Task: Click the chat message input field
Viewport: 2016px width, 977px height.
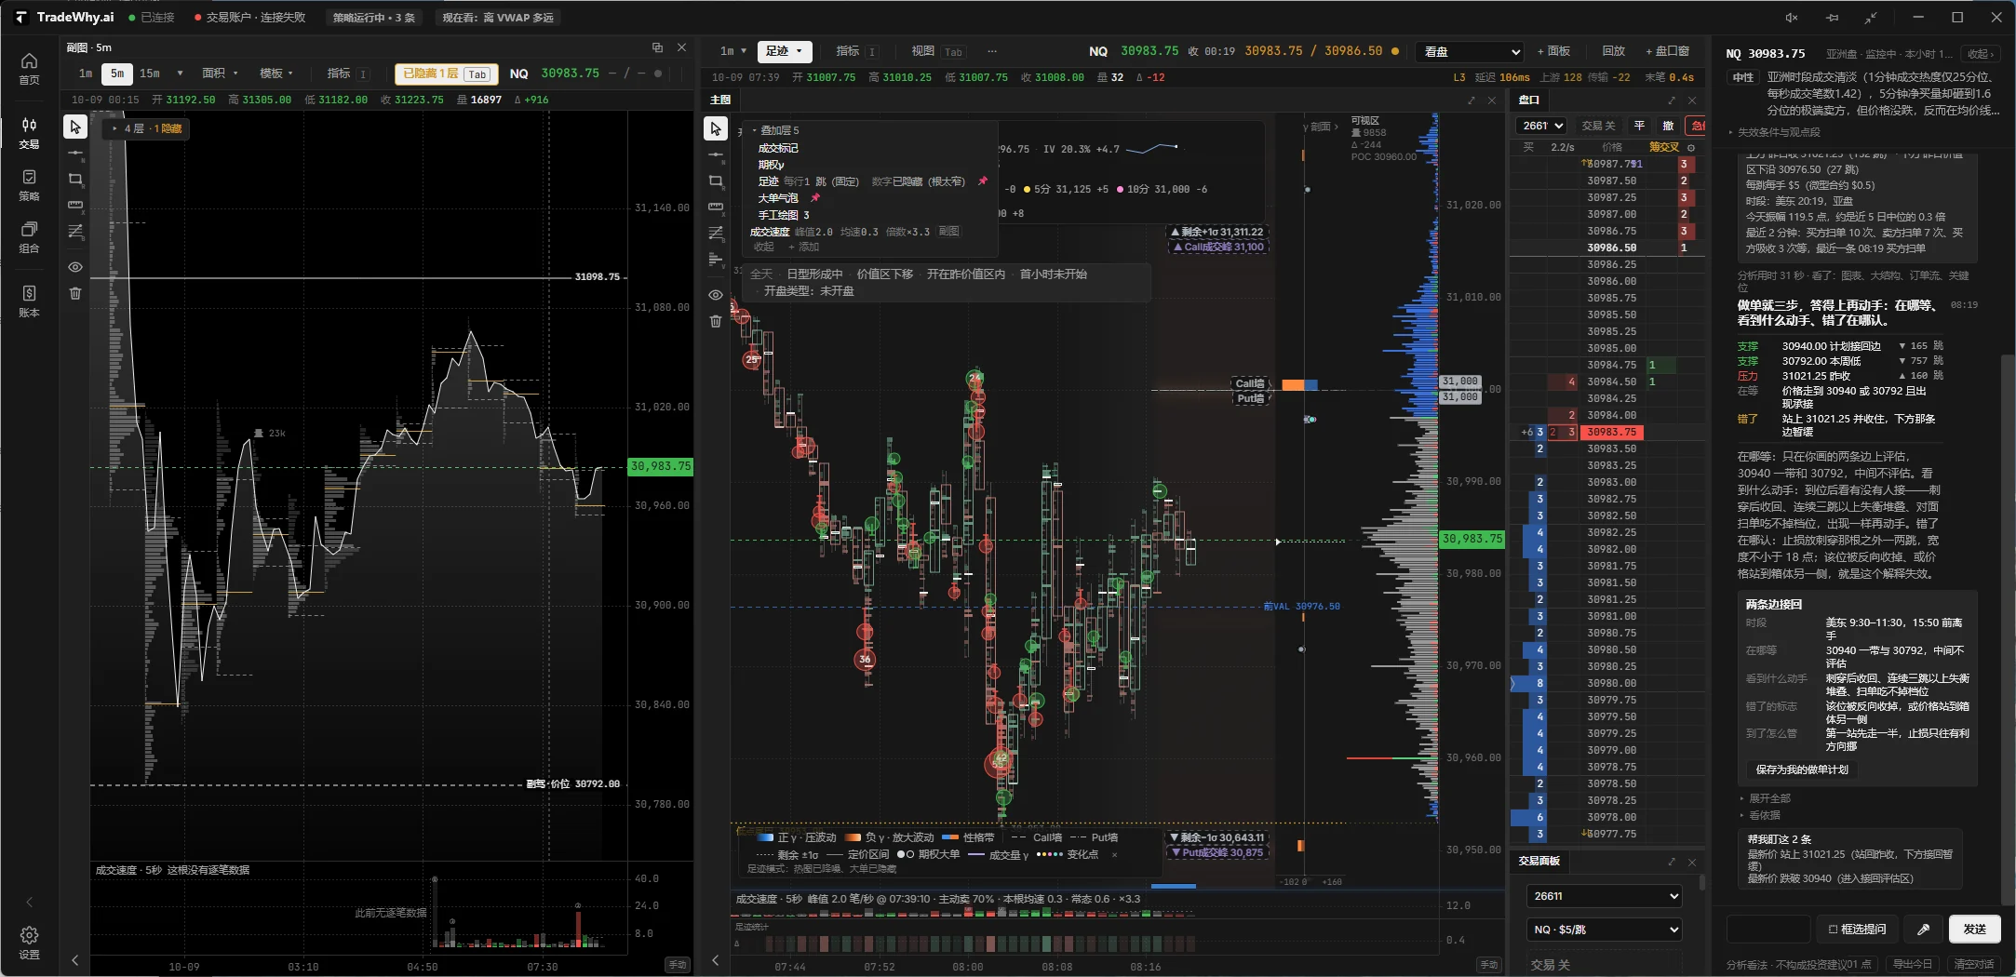Action: click(x=1767, y=929)
